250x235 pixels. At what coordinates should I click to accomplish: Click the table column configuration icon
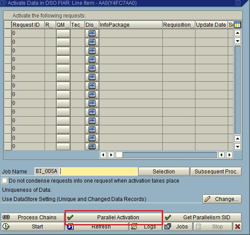coord(237,25)
